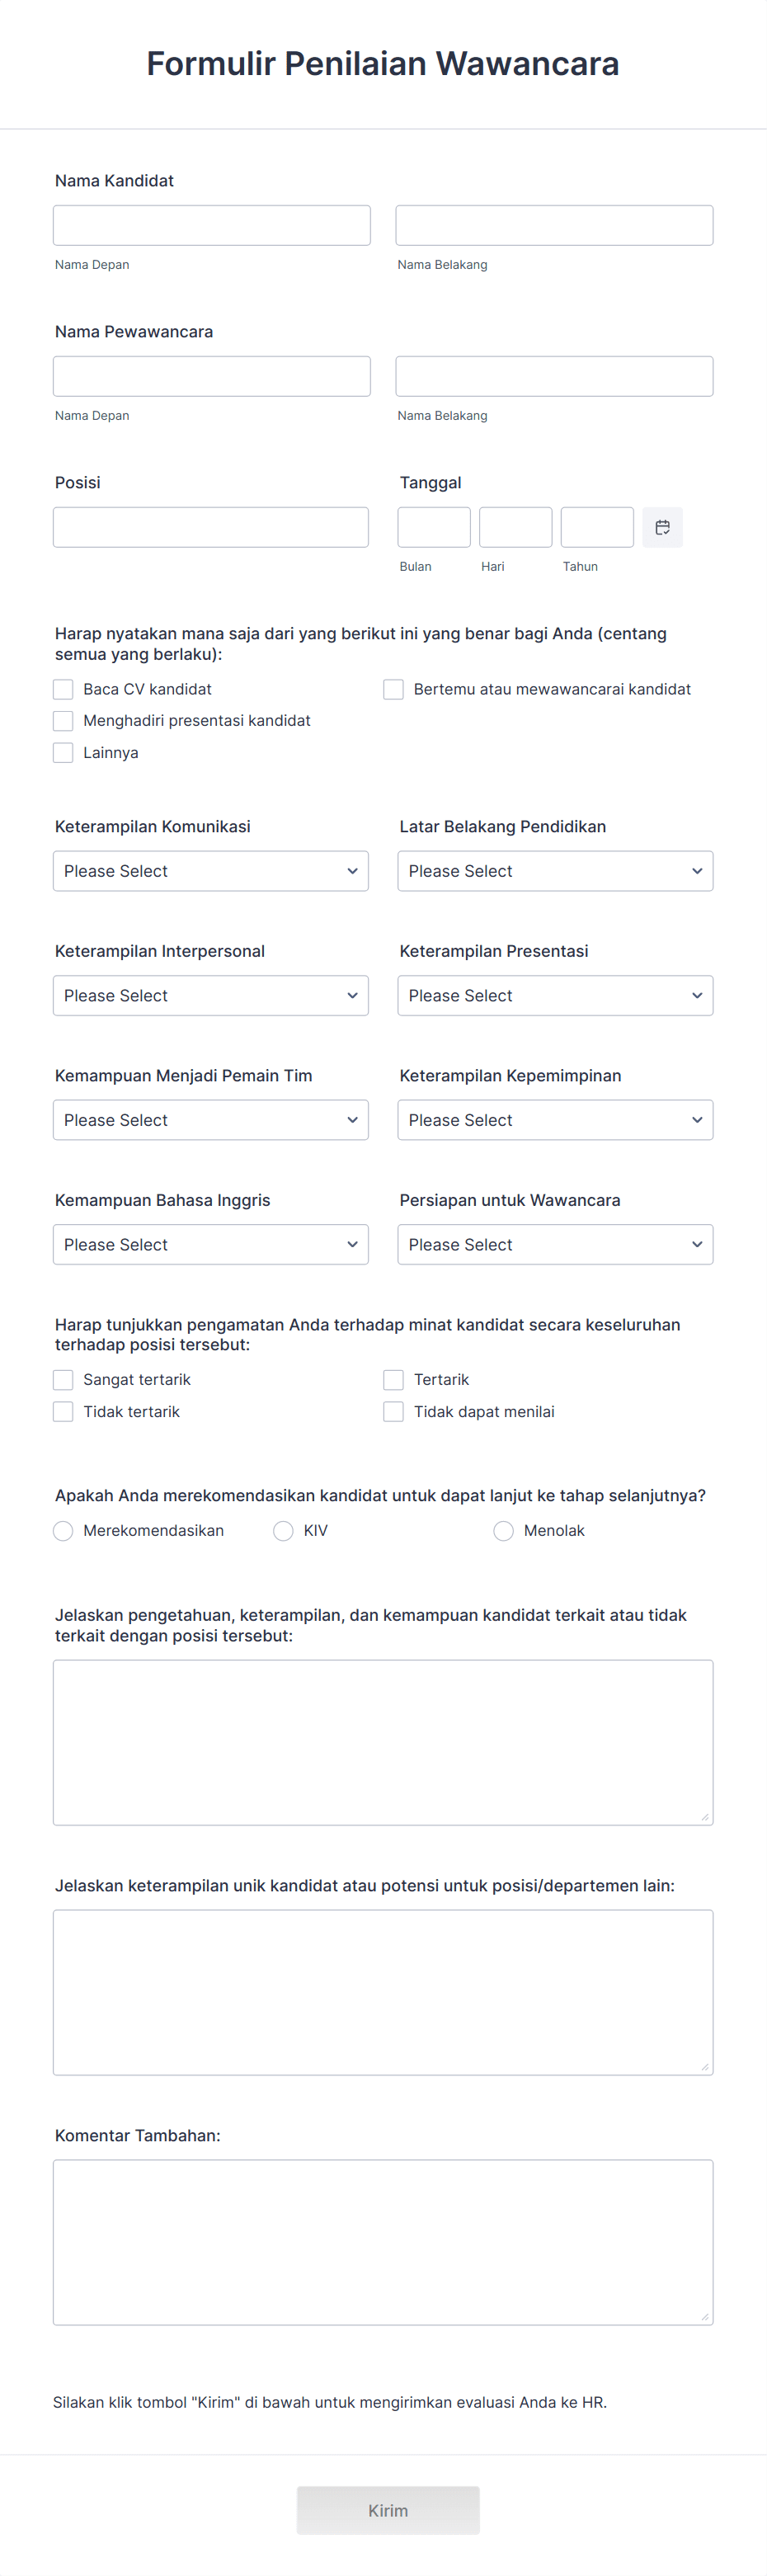Check the "Bertemu atau mewawancarai kandidat" box
This screenshot has width=767, height=2576.
click(x=393, y=689)
